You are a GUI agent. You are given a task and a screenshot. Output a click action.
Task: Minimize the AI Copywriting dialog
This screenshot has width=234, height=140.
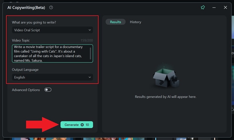point(214,8)
